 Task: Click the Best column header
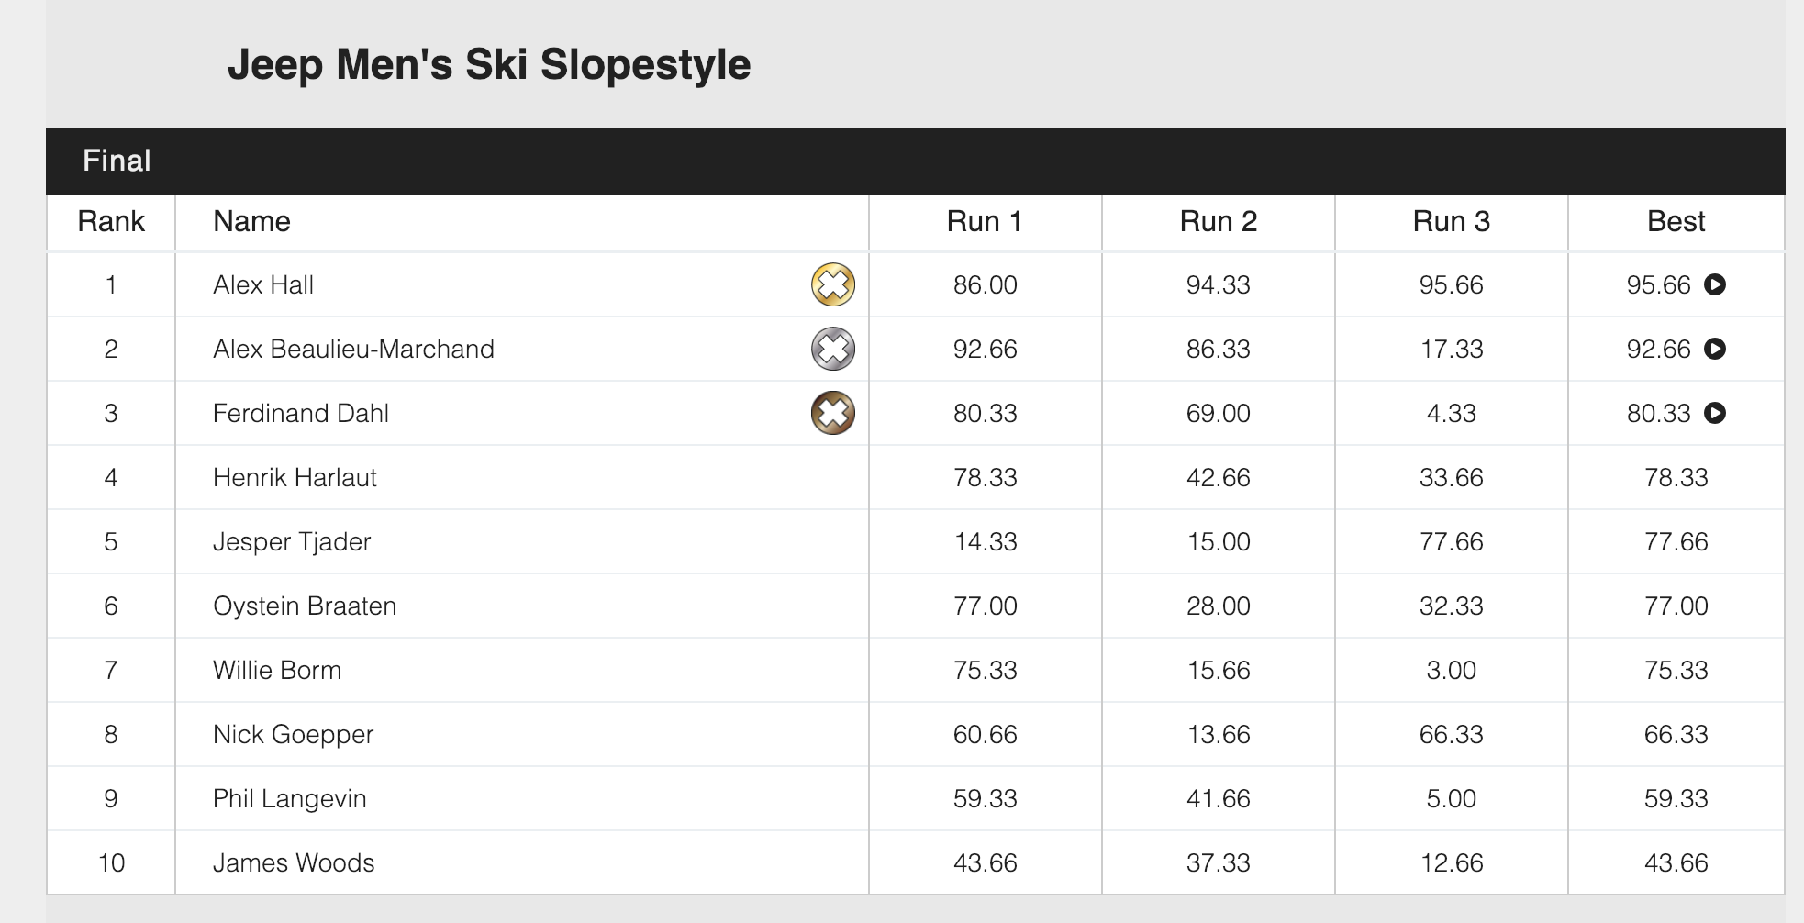[x=1676, y=221]
